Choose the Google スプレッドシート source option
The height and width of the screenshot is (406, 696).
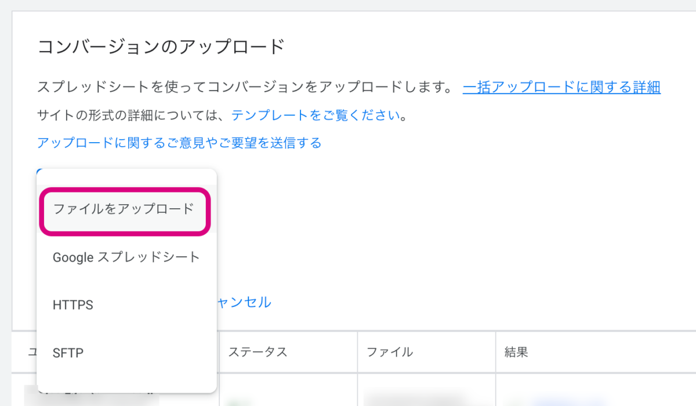click(126, 257)
